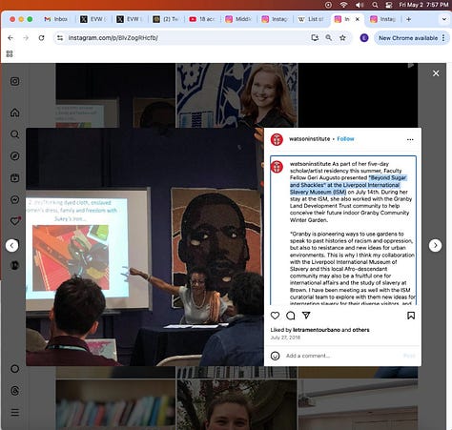Open watsoninstitute username in post header

point(309,139)
